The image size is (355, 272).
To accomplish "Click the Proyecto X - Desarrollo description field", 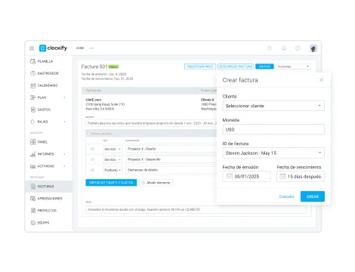I will coord(171,159).
